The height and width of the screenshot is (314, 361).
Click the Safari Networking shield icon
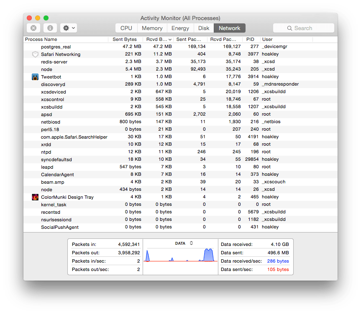pos(35,54)
